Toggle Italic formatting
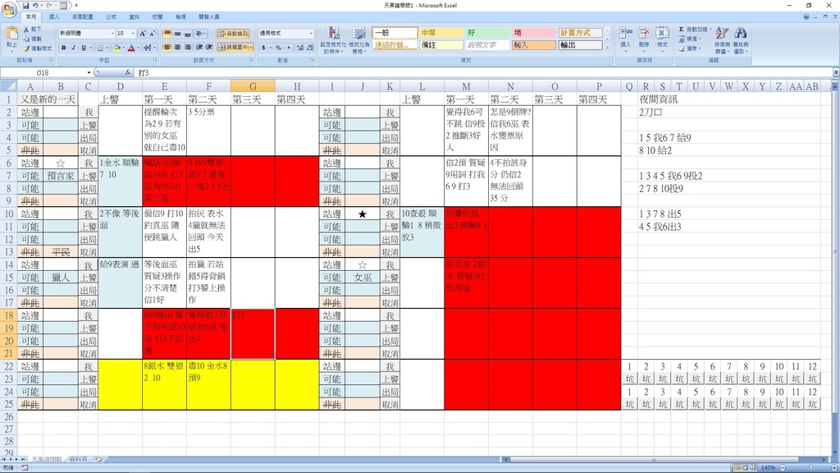 (73, 48)
